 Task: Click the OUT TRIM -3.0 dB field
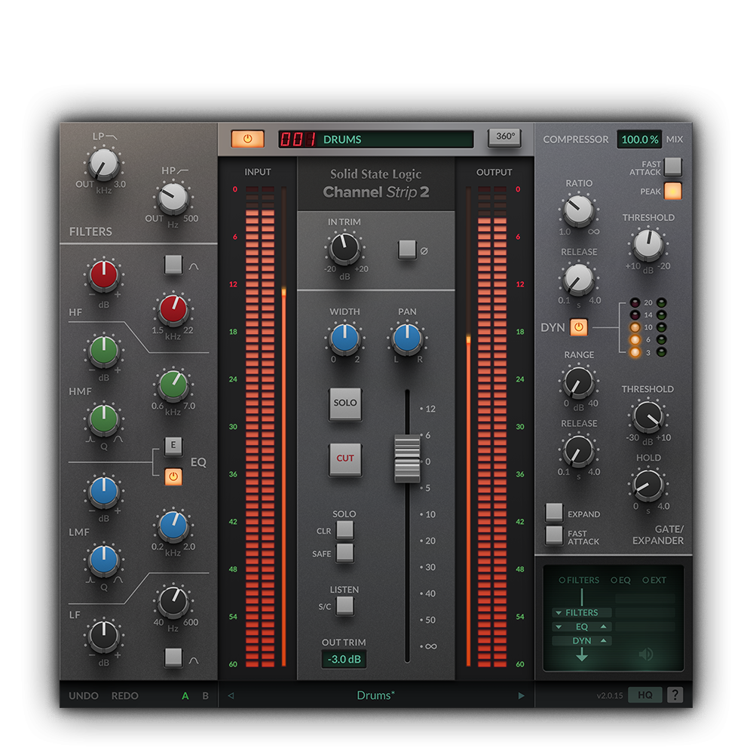[344, 659]
